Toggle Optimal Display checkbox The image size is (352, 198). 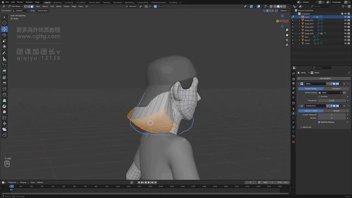click(319, 122)
